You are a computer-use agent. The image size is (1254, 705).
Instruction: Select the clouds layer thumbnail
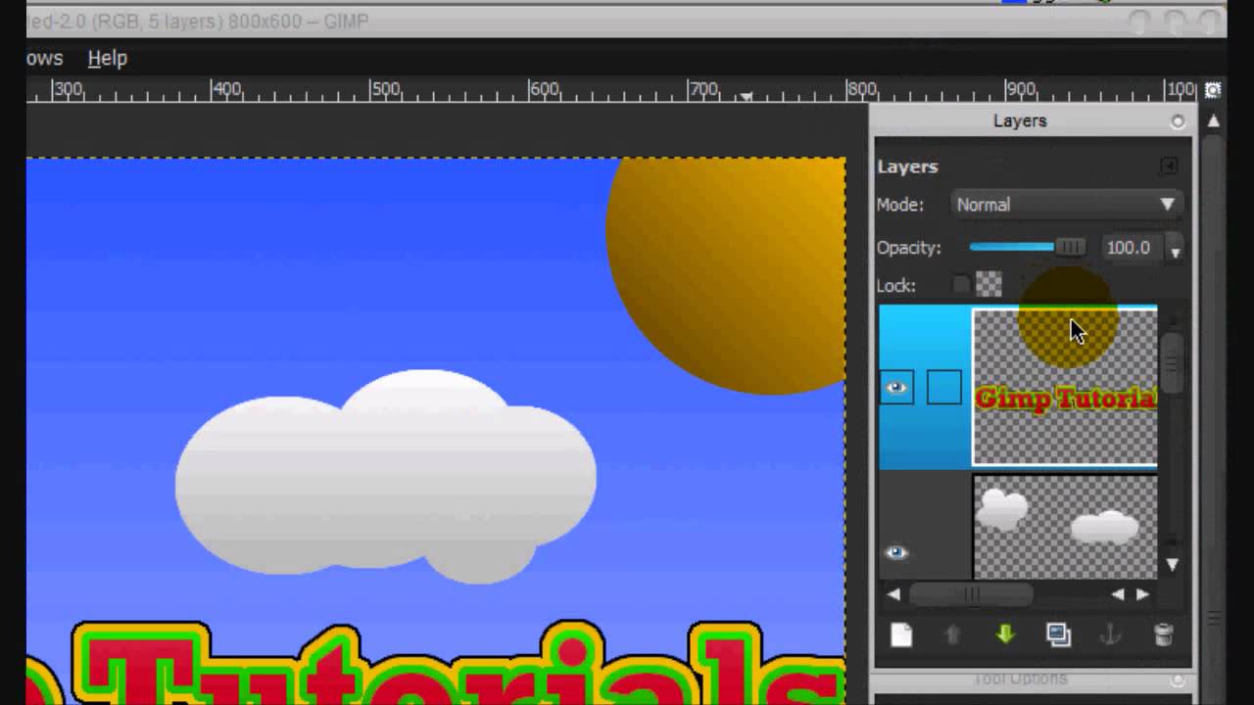tap(1065, 528)
